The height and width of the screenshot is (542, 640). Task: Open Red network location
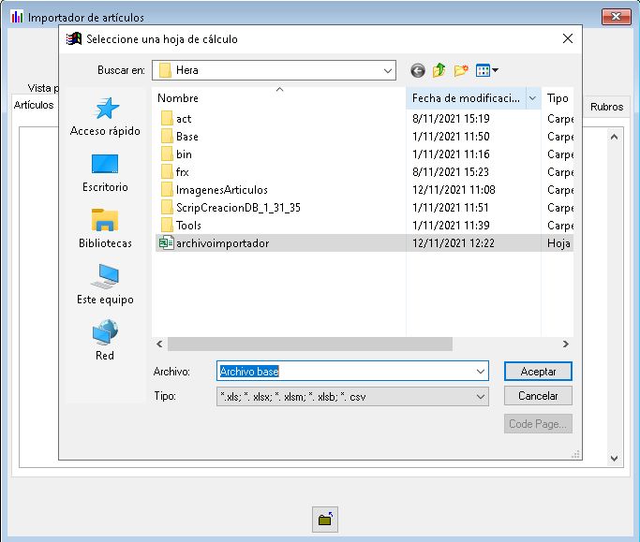pyautogui.click(x=105, y=342)
